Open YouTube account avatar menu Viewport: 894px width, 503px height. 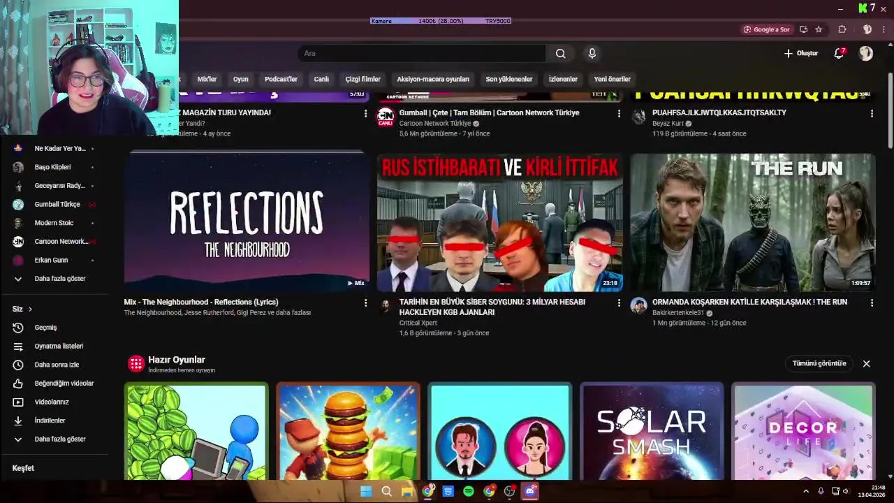(866, 54)
